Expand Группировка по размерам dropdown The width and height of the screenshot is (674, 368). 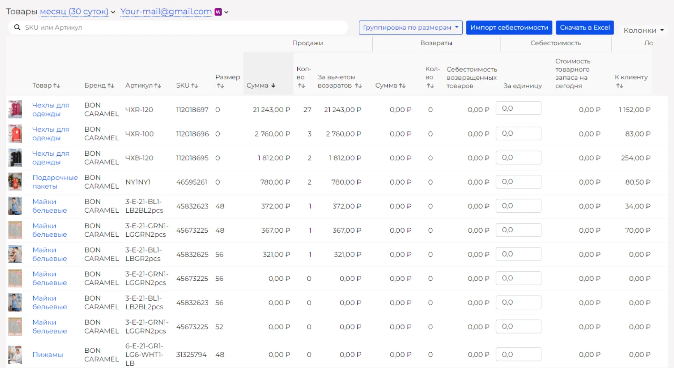tap(410, 28)
